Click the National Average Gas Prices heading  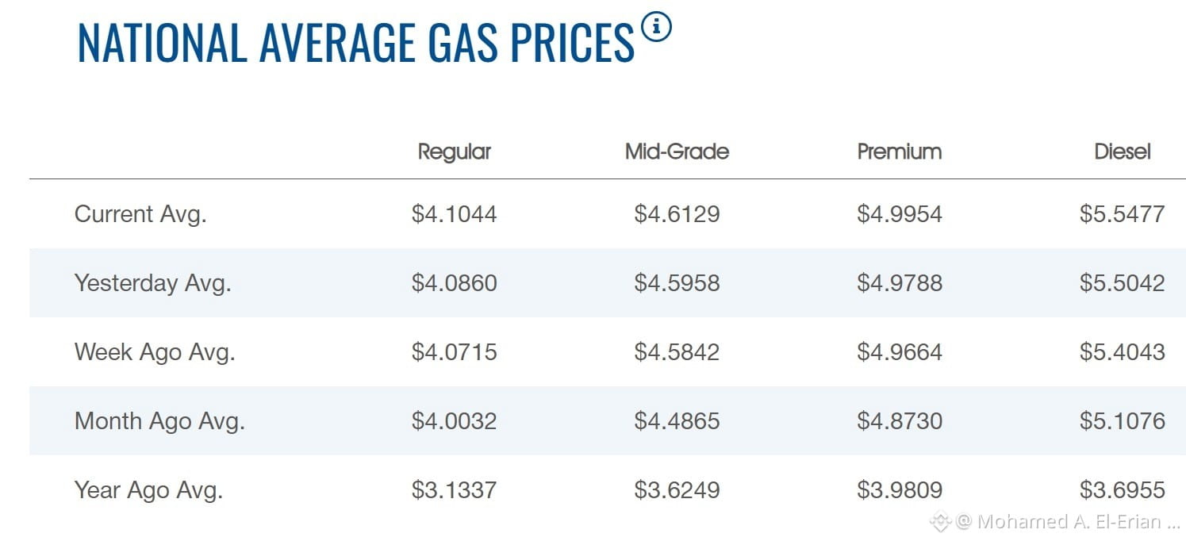click(356, 41)
